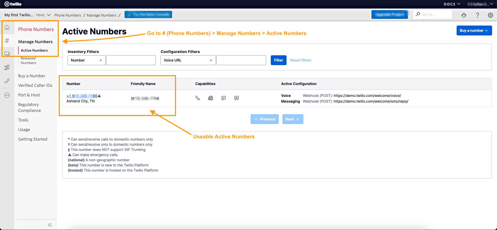Open the debugger bug icon

tap(464, 15)
